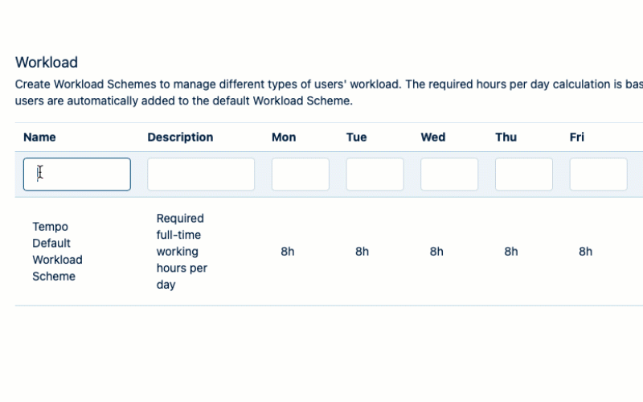Focus the Thu hours input box
Image resolution: width=643 pixels, height=402 pixels.
click(524, 174)
